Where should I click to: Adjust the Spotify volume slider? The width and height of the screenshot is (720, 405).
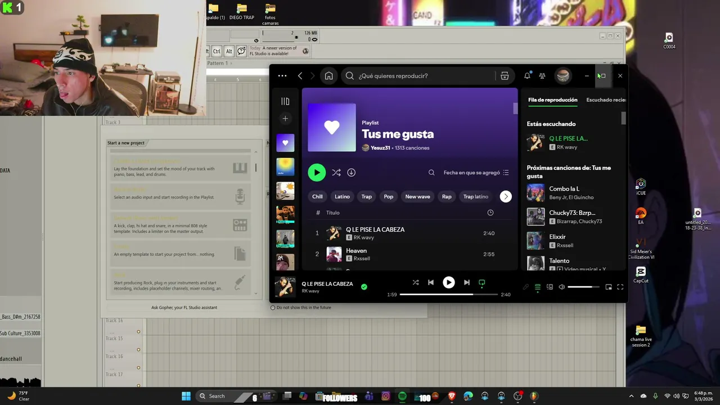pos(584,287)
